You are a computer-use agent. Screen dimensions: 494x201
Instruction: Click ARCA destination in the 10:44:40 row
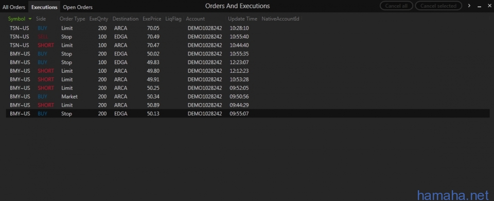[x=120, y=45]
